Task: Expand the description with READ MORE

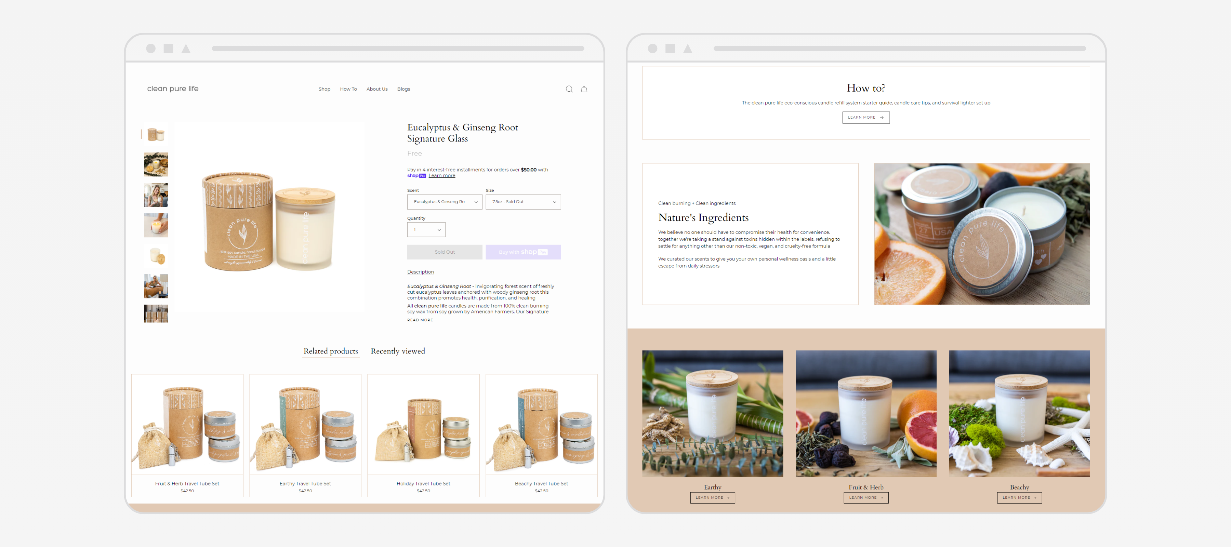Action: pos(420,320)
